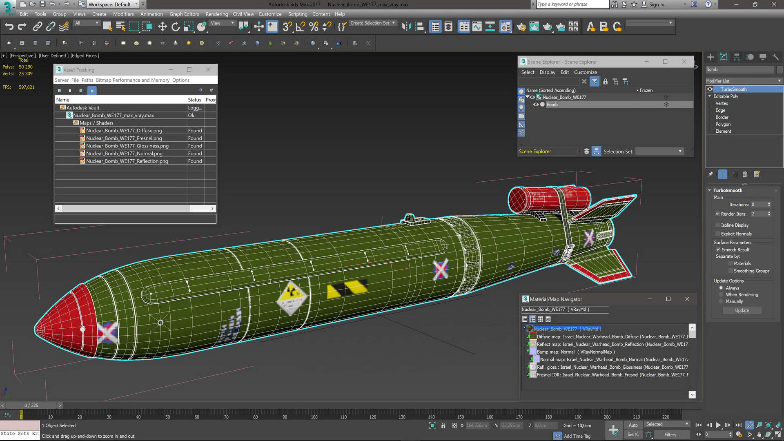Open the Selection Set dropdown in Scene Explorer
This screenshot has width=784, height=441.
pos(660,151)
